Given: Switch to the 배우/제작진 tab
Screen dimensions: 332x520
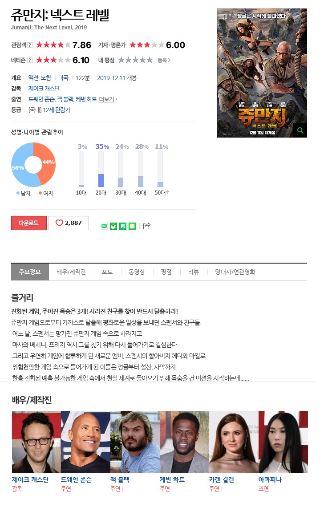Looking at the screenshot, I should tap(71, 272).
